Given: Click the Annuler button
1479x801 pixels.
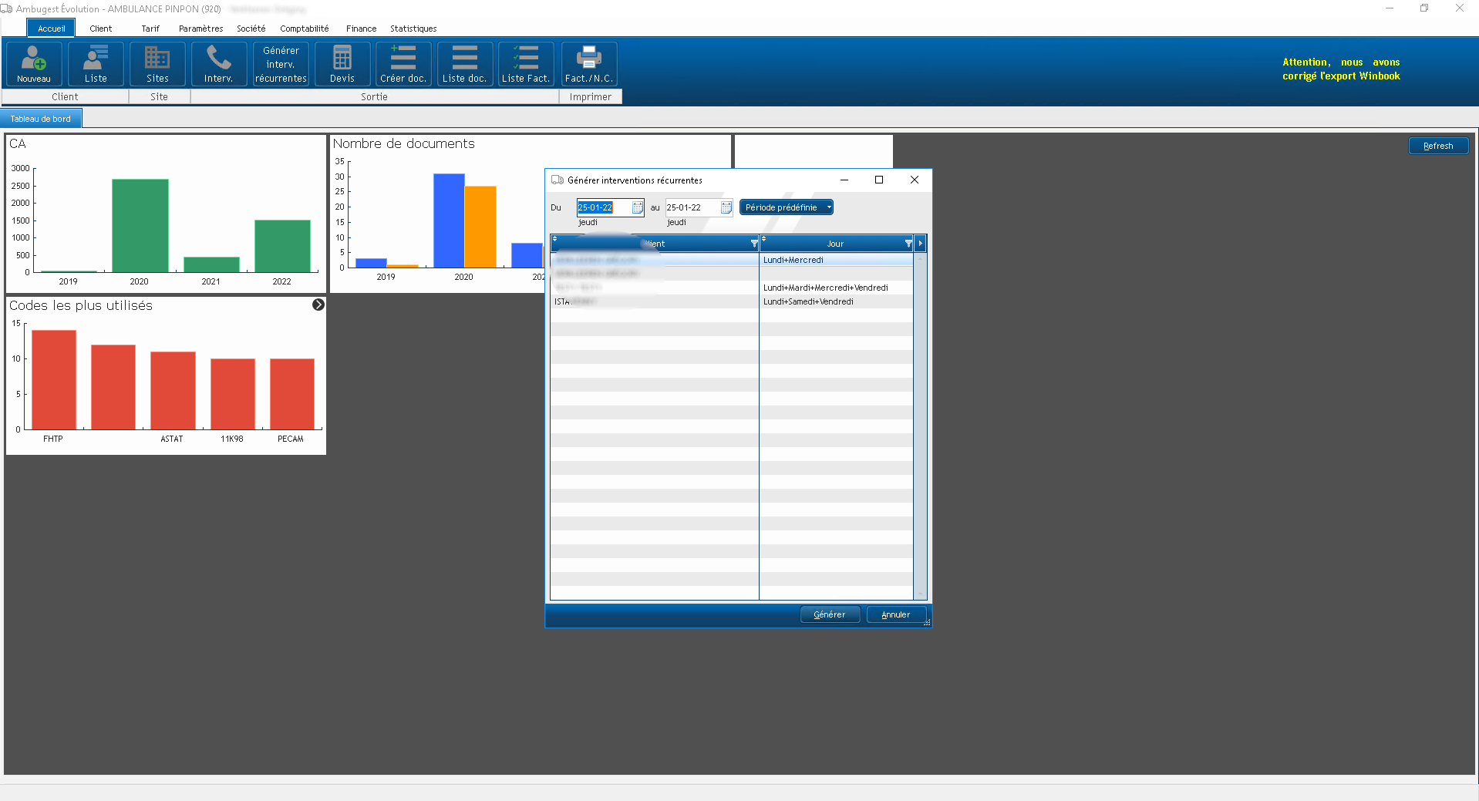Looking at the screenshot, I should 895,614.
